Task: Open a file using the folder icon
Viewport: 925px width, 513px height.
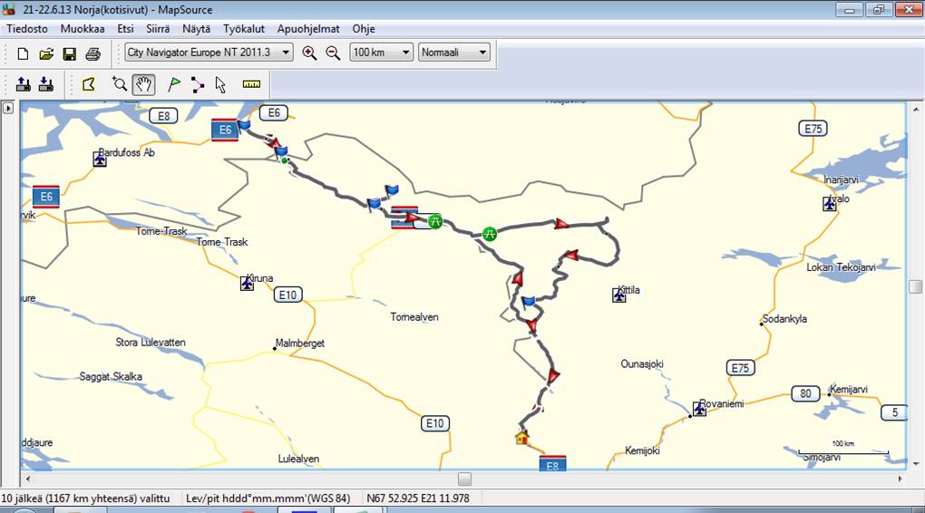Action: point(46,53)
